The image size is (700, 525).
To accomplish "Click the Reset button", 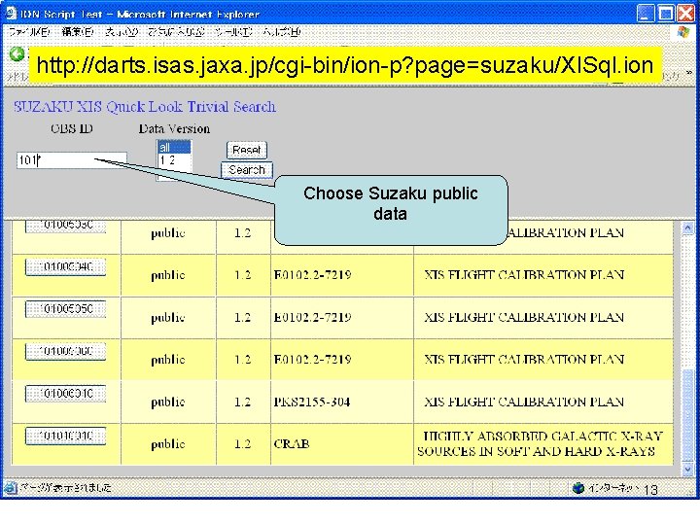I will pos(246,150).
